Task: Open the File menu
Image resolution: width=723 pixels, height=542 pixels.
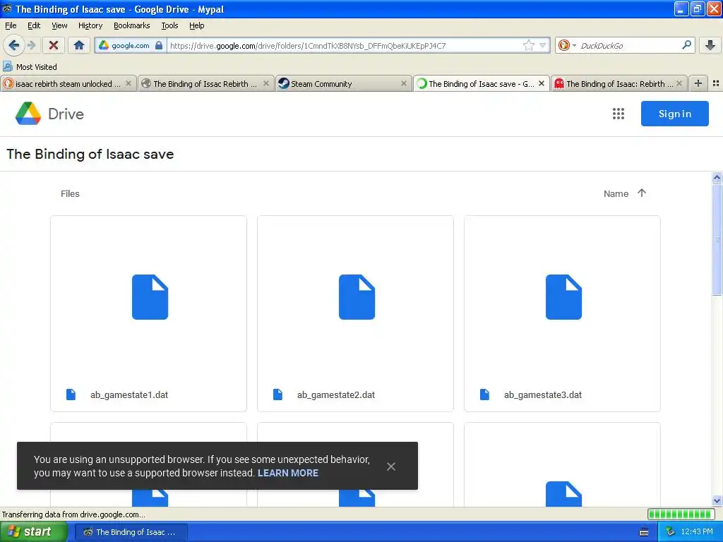Action: click(x=11, y=25)
